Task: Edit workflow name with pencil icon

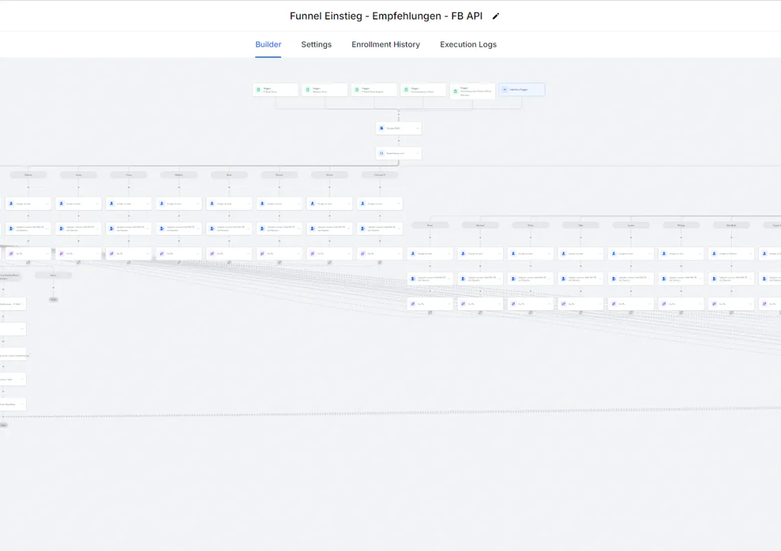Action: pos(495,16)
